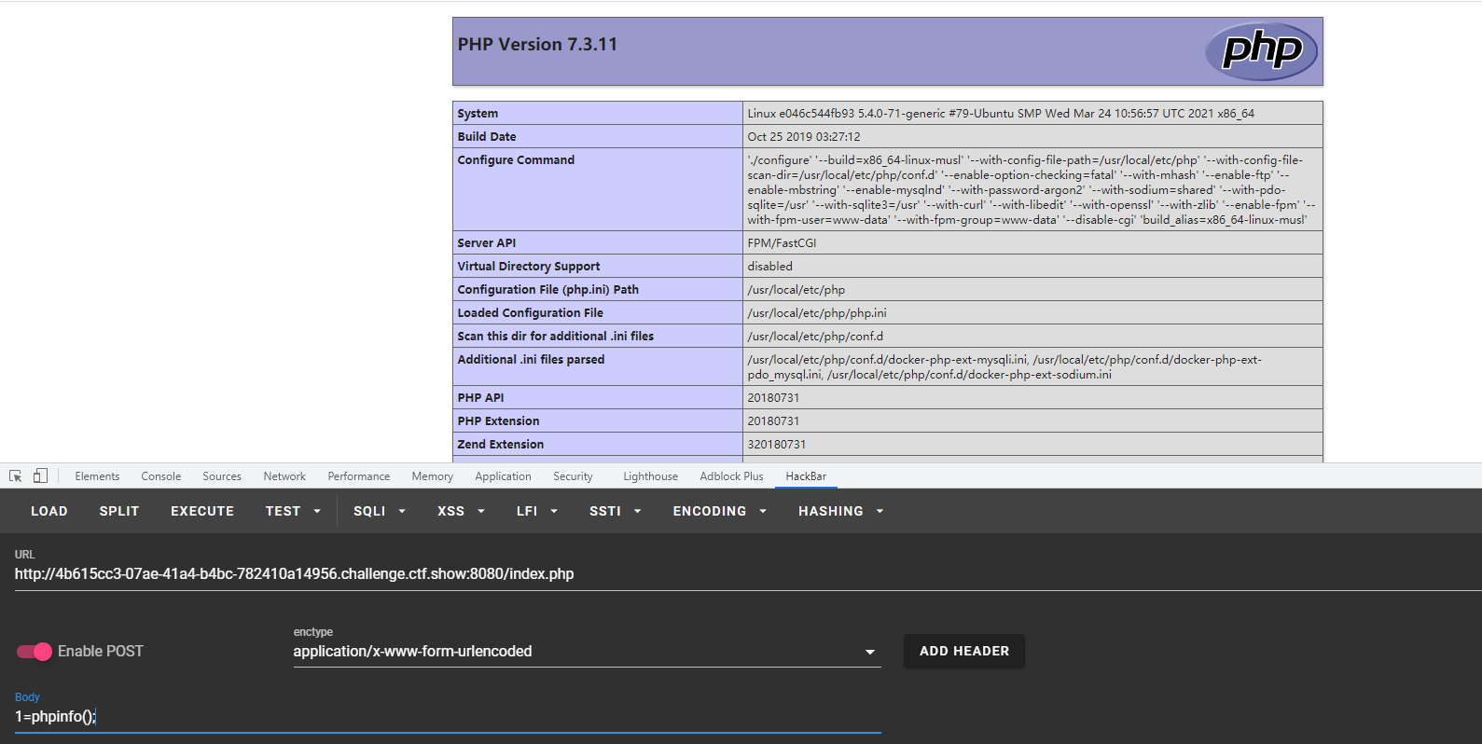Viewport: 1482px width, 744px height.
Task: Open the LFI dropdown menu
Action: coord(537,511)
